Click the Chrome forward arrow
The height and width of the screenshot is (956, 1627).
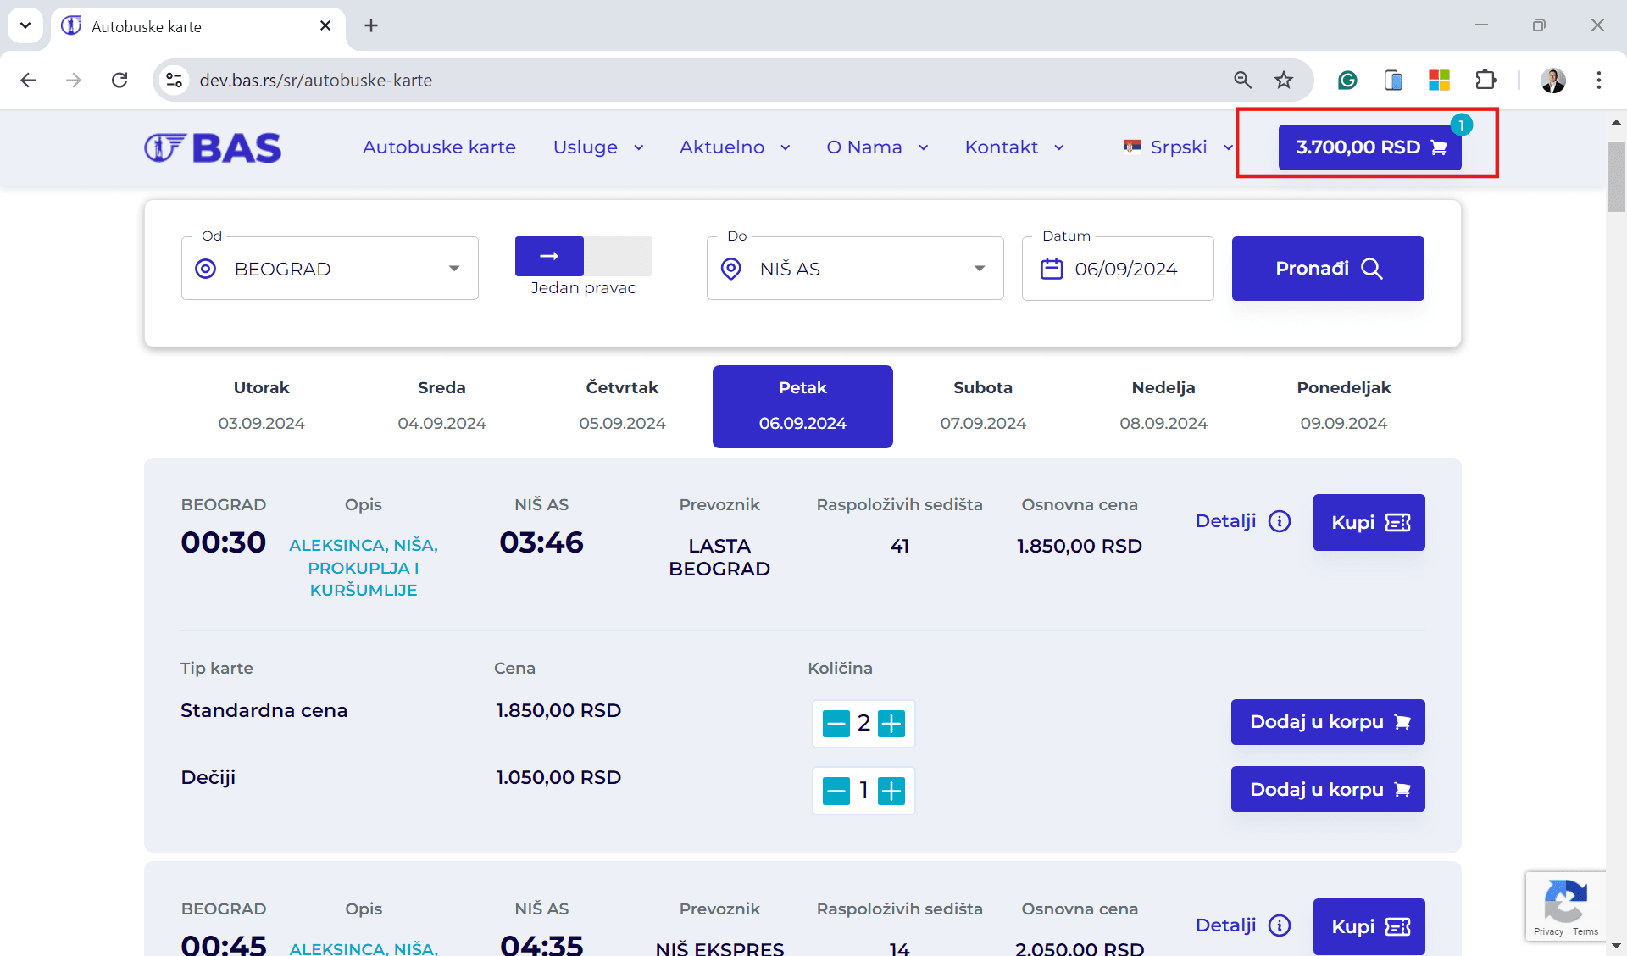(74, 80)
